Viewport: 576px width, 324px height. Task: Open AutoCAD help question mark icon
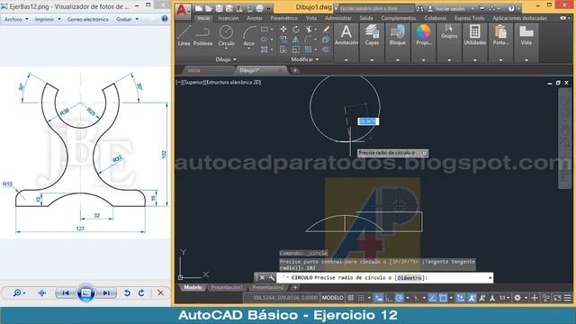(511, 8)
